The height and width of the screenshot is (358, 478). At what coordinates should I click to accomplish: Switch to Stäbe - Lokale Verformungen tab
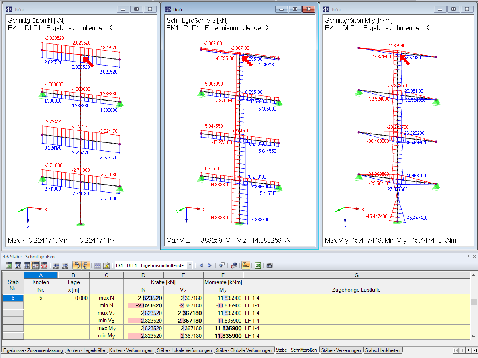tap(184, 350)
